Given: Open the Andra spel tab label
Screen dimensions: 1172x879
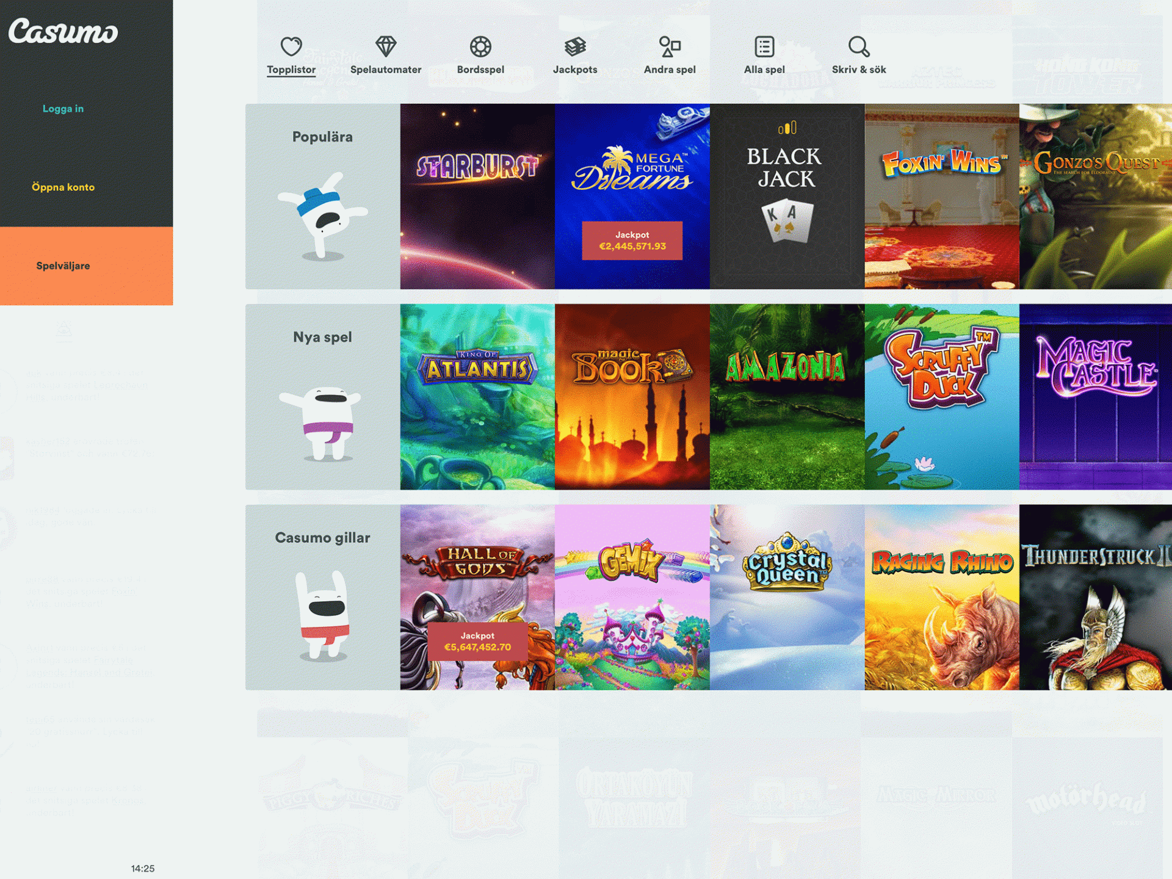Looking at the screenshot, I should [x=670, y=70].
